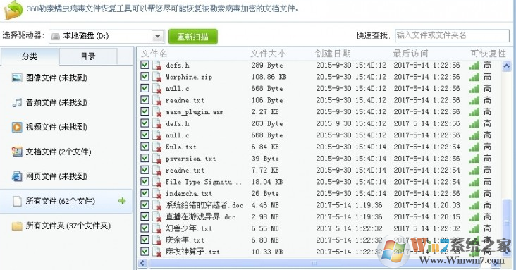The image size is (516, 270).
Task: Focus the quick search input field
Action: coord(452,35)
